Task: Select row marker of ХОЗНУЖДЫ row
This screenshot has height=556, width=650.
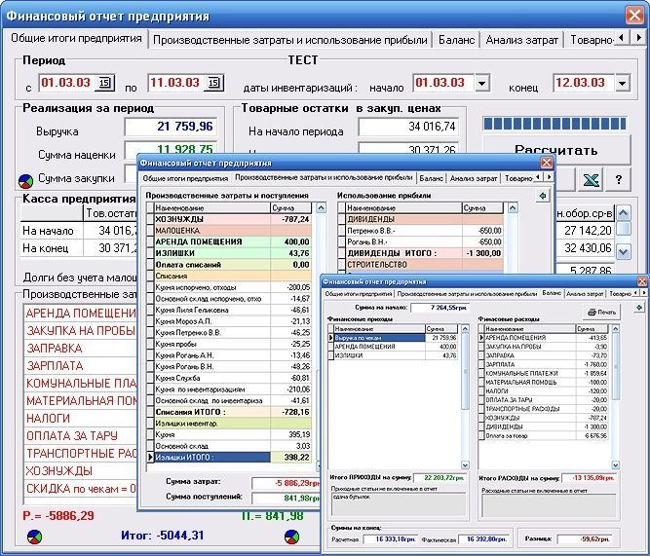Action: coord(150,219)
